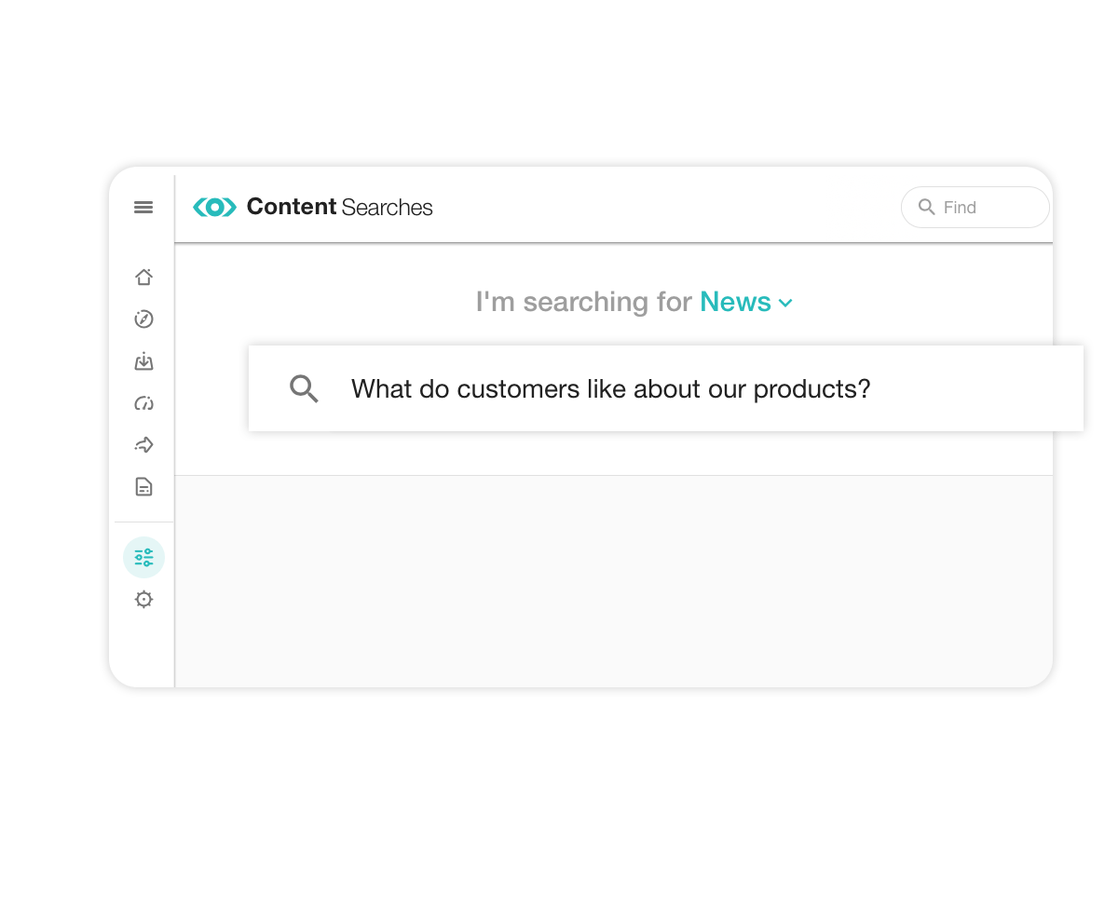Viewport: 1118px width, 922px height.
Task: Expand the chevron next to News
Action: (785, 303)
